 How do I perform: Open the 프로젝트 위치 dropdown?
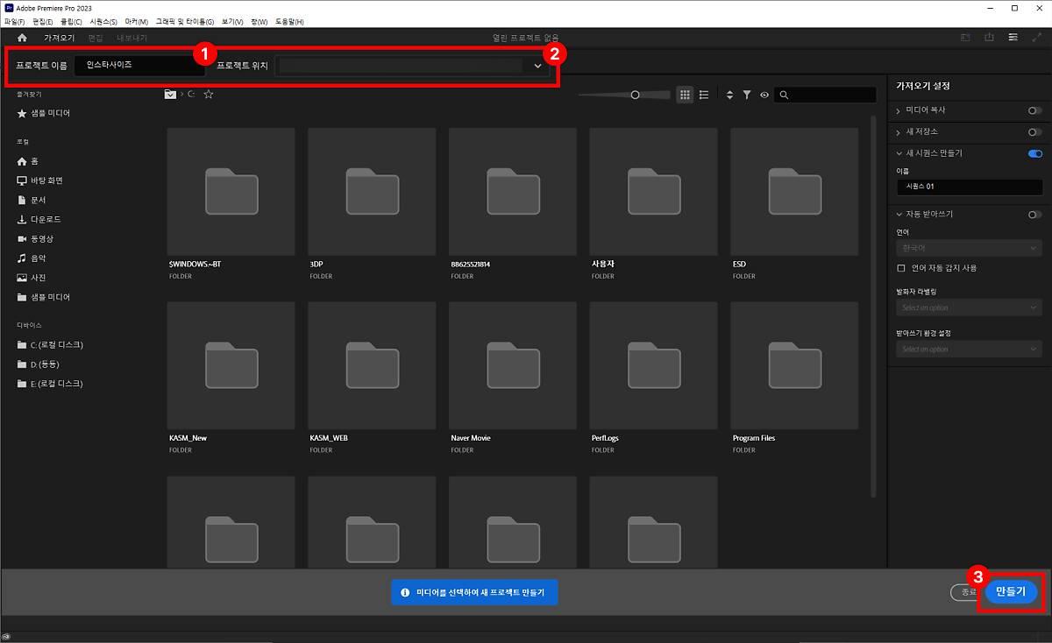click(x=537, y=66)
